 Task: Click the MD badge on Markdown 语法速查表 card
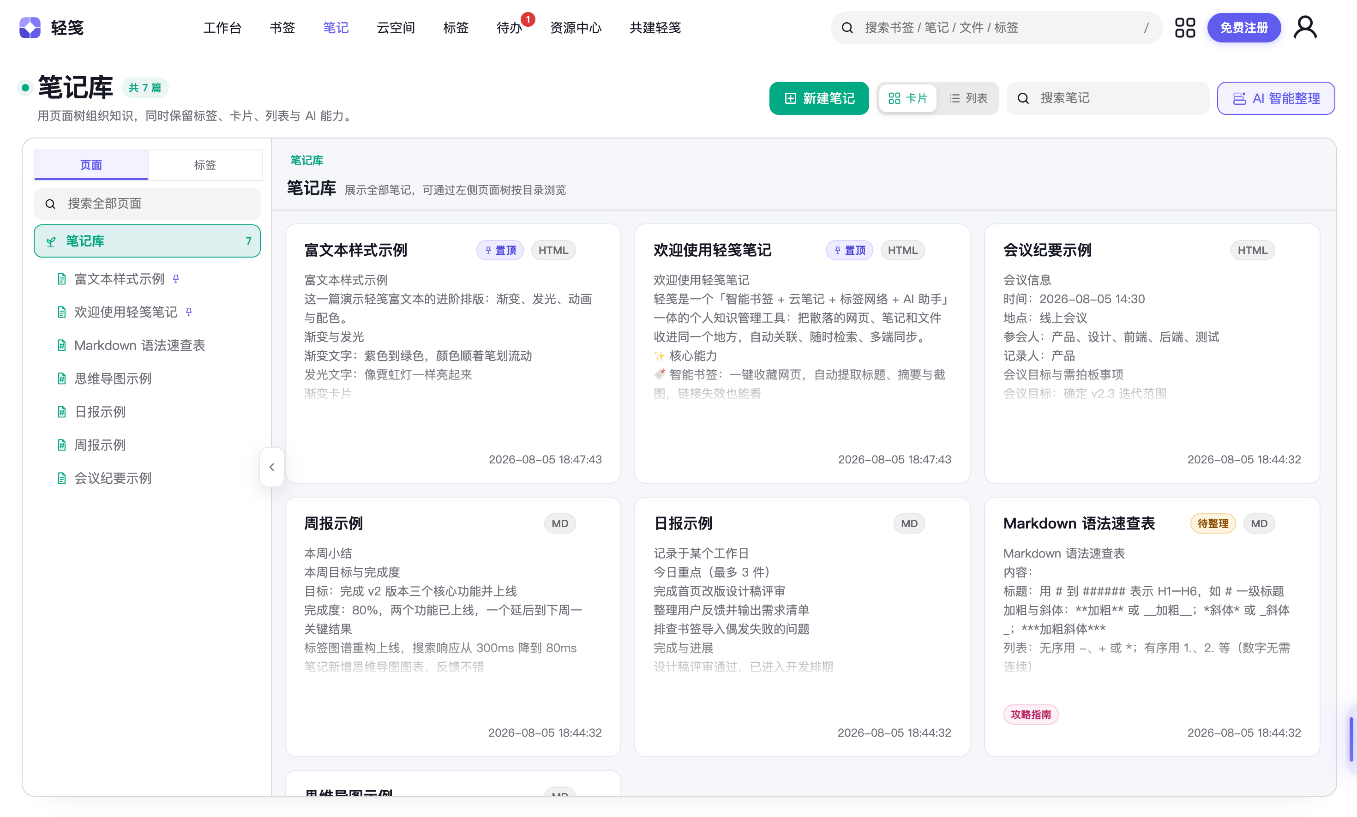click(1259, 523)
